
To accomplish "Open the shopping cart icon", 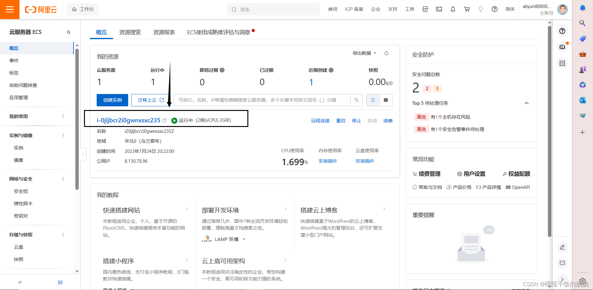I will tap(467, 9).
